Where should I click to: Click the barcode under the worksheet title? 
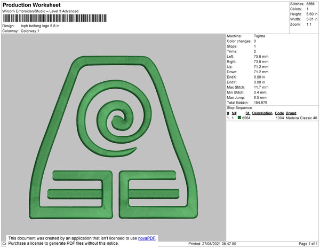(55, 18)
